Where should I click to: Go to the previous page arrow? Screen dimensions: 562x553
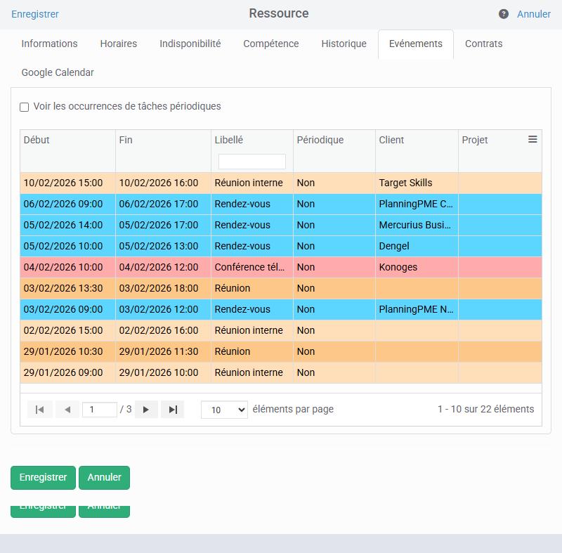(x=67, y=409)
